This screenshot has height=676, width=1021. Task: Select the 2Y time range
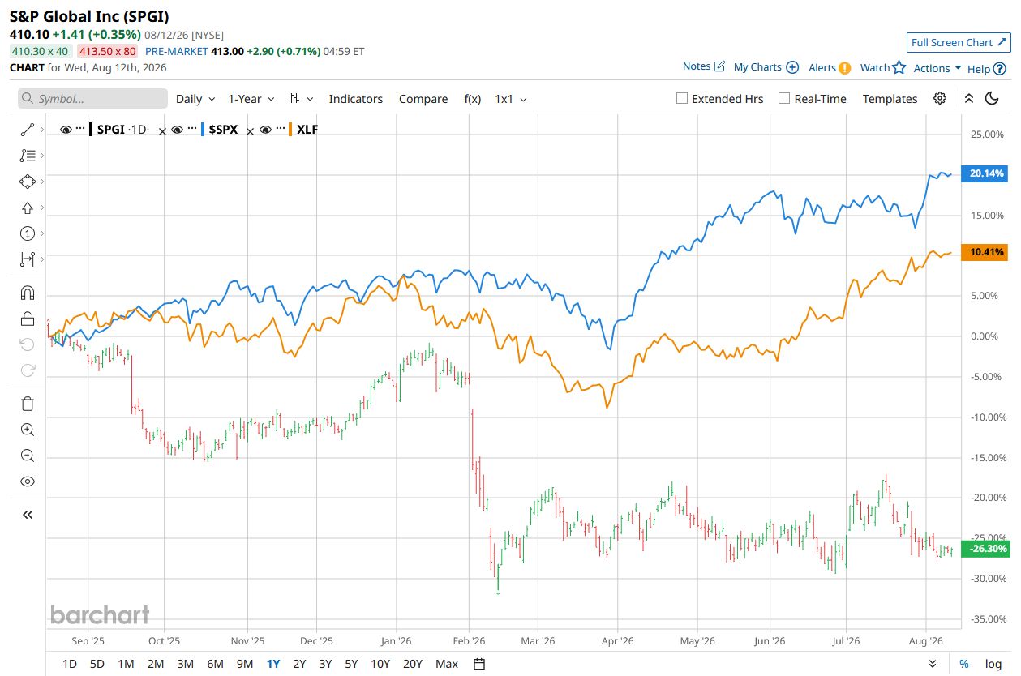click(x=299, y=664)
